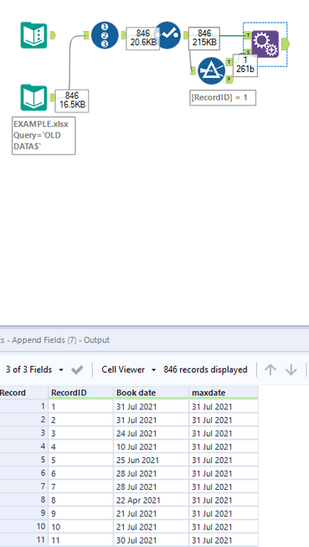Select RecordID cell in row 10
The width and height of the screenshot is (309, 547).
point(81,527)
